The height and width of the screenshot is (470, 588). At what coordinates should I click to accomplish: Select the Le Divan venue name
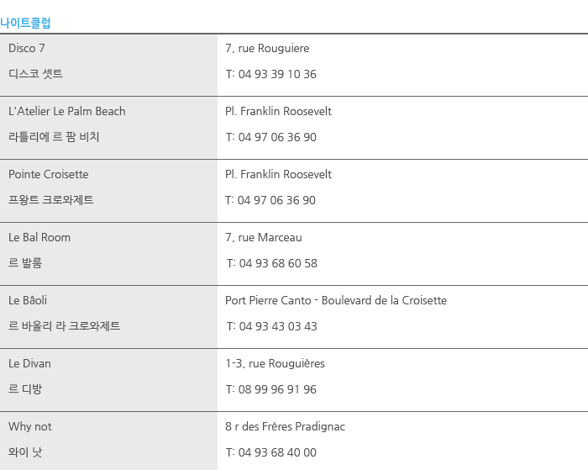pos(29,364)
